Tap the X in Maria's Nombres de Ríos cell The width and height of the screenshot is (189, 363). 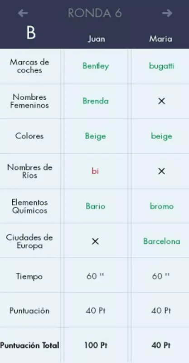point(161,172)
